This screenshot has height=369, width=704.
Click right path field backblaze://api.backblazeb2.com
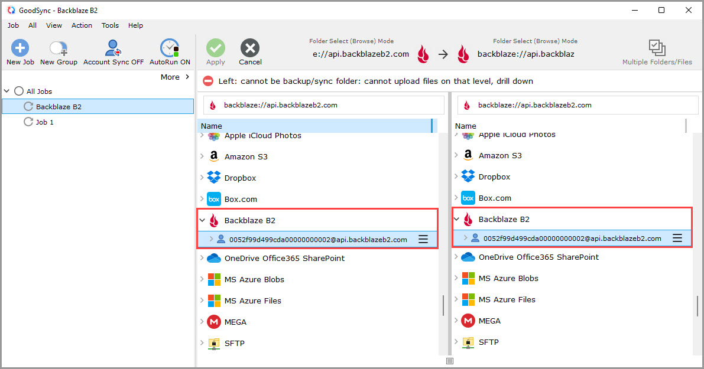(x=578, y=105)
